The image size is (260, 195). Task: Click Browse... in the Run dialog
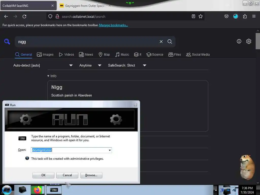91,175
